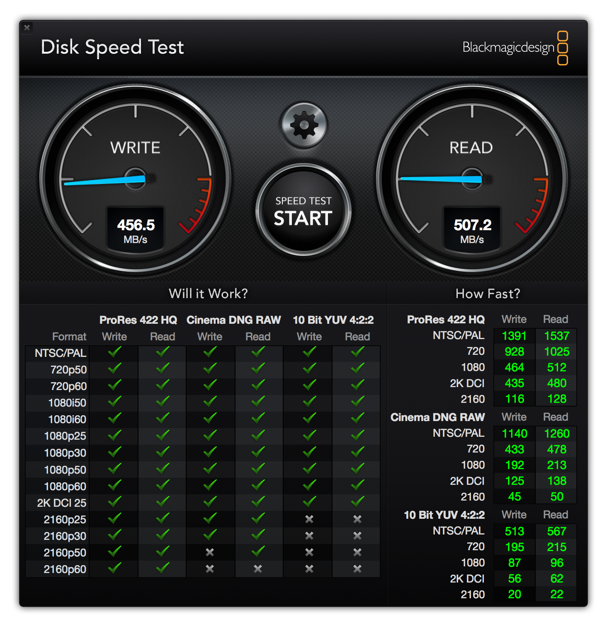Select the 2160p60 format row label
The height and width of the screenshot is (626, 607).
[x=65, y=569]
